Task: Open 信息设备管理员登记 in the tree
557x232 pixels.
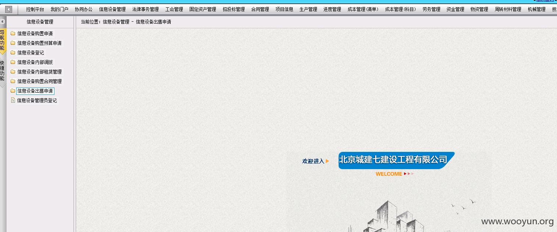Action: click(x=37, y=100)
